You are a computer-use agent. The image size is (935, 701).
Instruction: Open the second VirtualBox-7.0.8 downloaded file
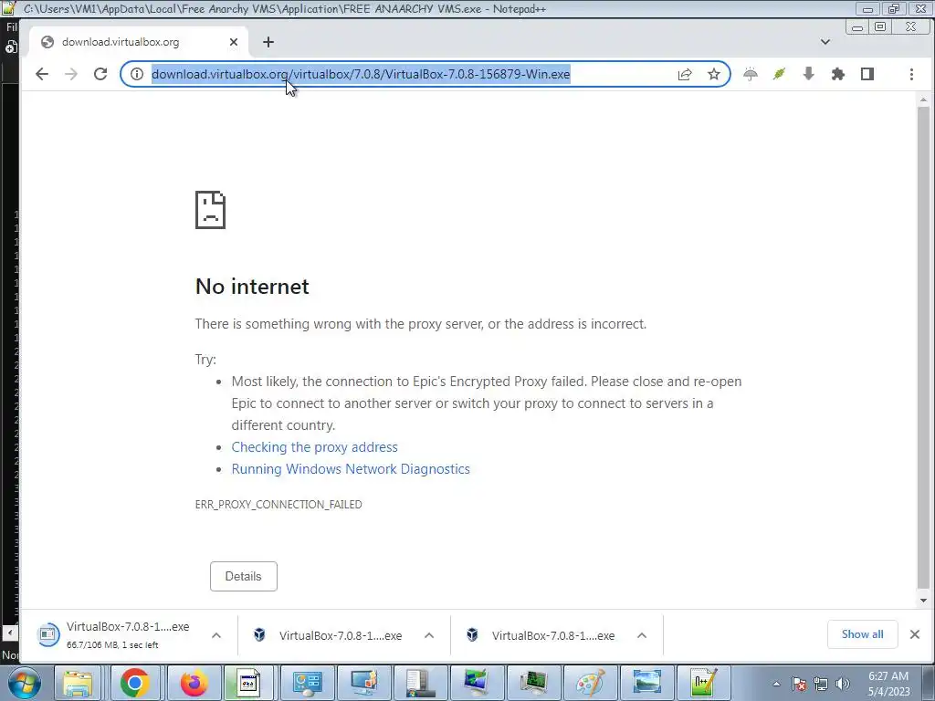pyautogui.click(x=328, y=635)
